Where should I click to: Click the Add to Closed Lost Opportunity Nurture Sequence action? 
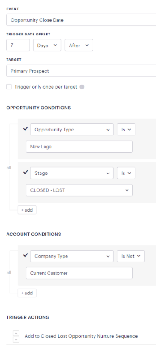[81, 336]
